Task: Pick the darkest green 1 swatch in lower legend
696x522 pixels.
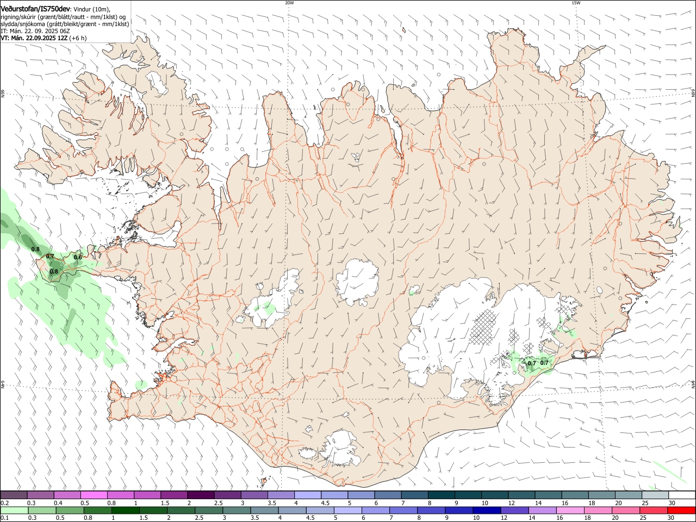Action: (125, 510)
